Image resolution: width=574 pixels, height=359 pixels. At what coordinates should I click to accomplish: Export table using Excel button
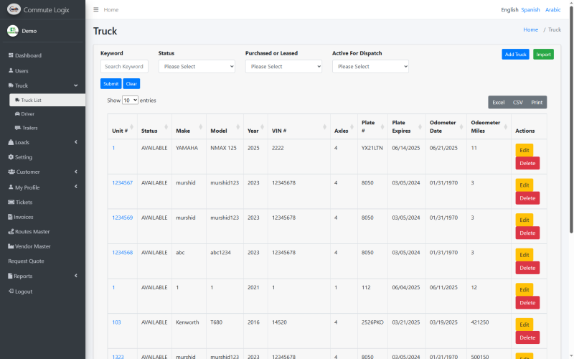(x=498, y=102)
